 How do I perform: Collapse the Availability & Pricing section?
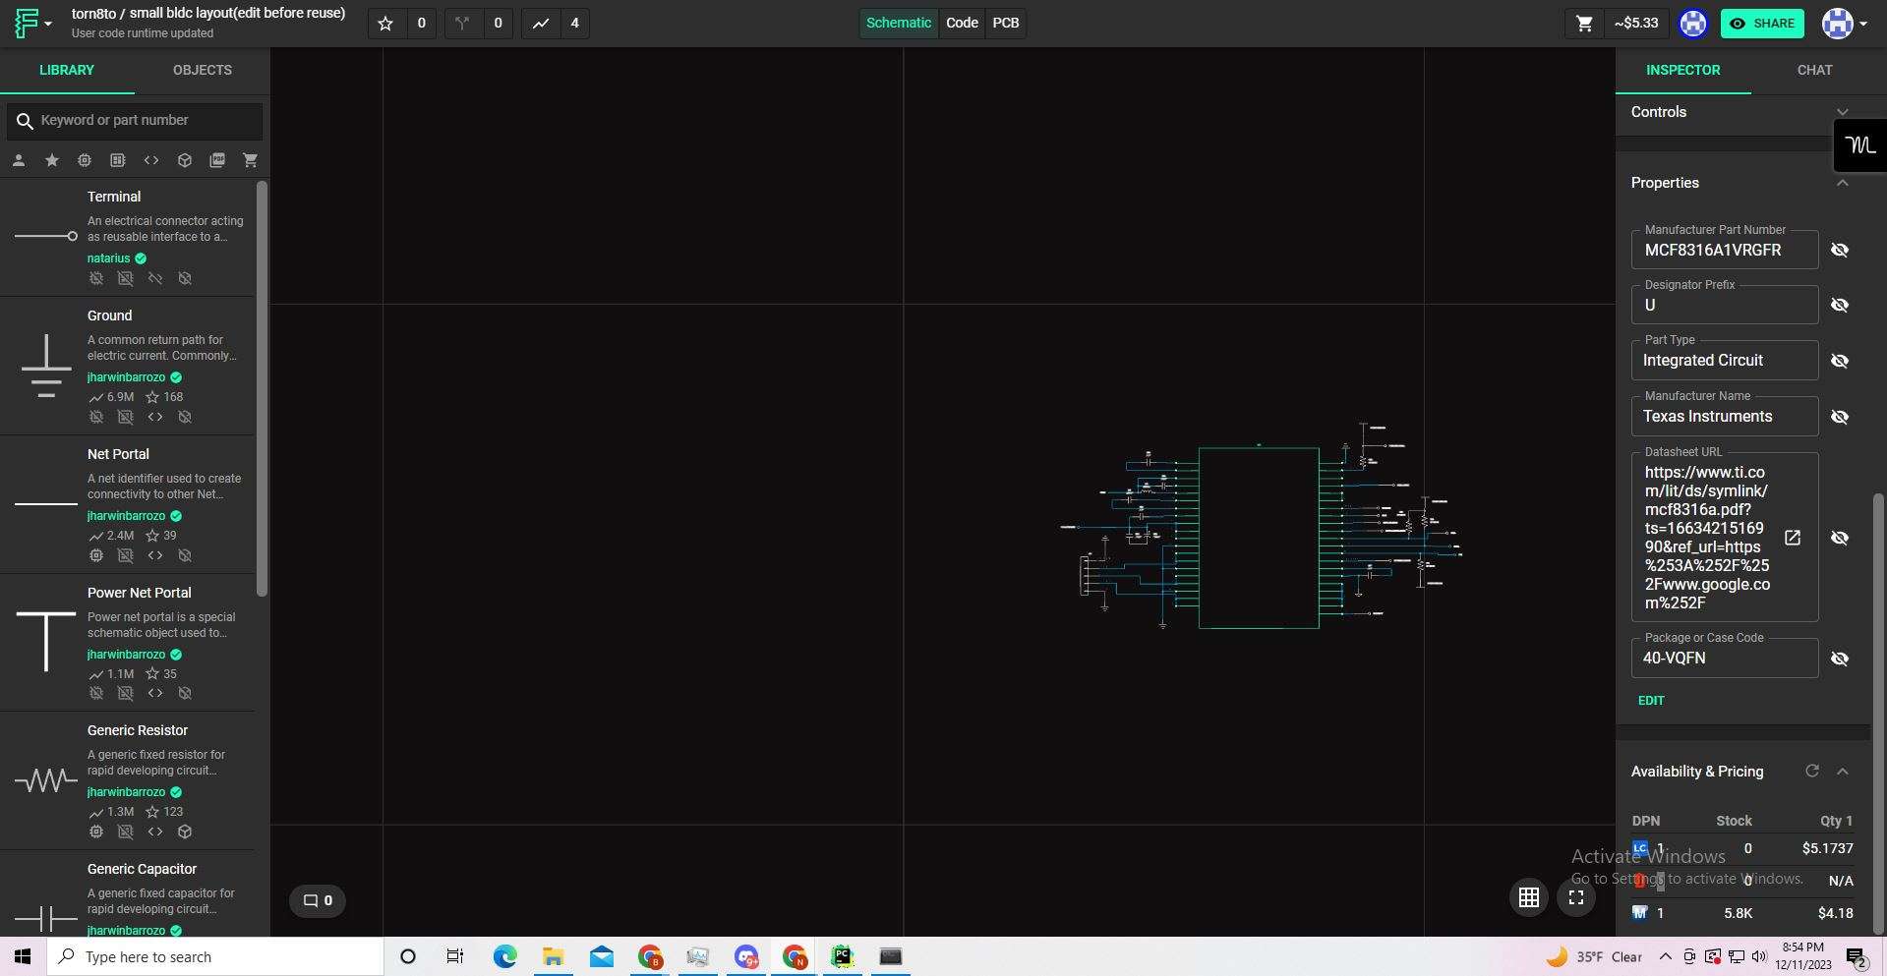(x=1843, y=772)
